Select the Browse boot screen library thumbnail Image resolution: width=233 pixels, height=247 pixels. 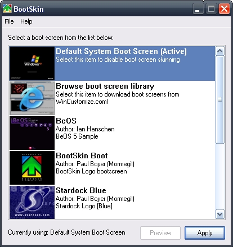coord(32,98)
